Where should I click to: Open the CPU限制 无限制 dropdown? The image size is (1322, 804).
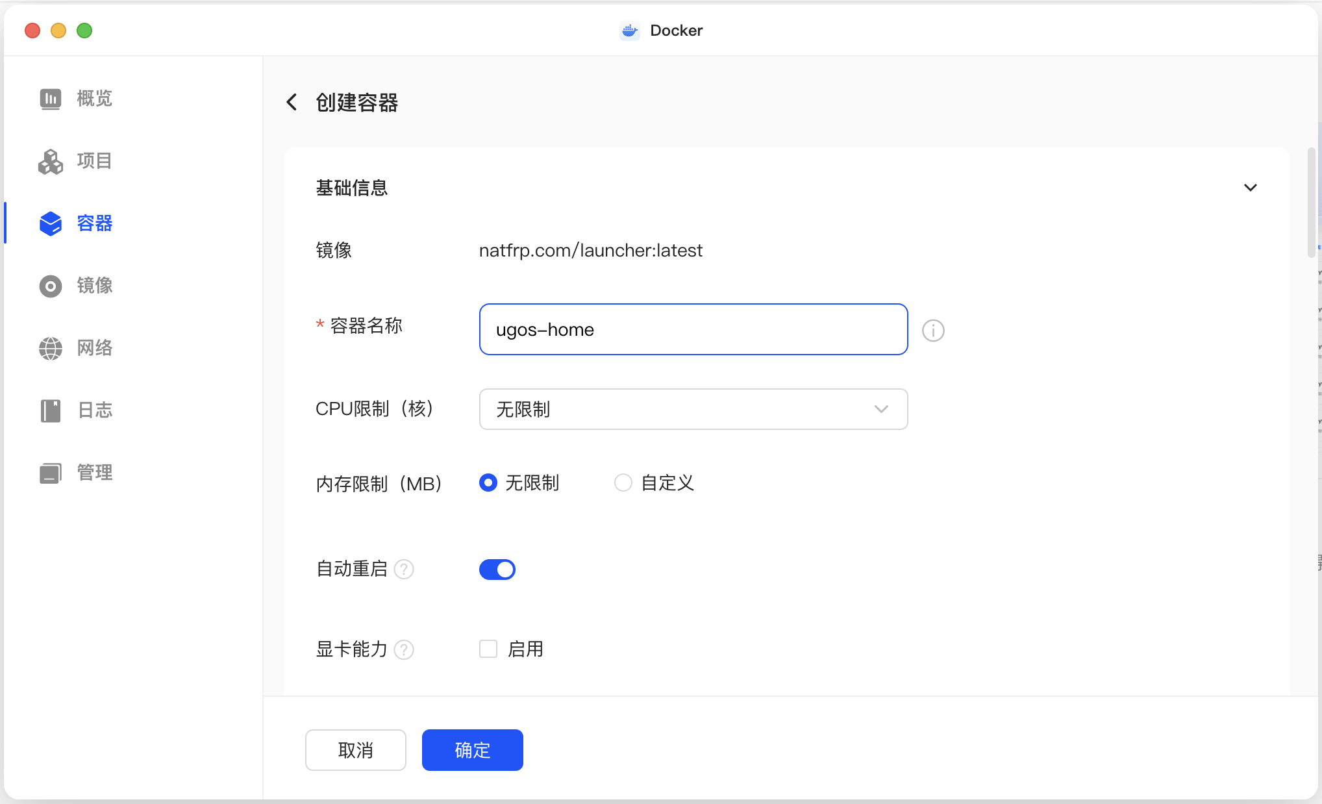pyautogui.click(x=693, y=409)
